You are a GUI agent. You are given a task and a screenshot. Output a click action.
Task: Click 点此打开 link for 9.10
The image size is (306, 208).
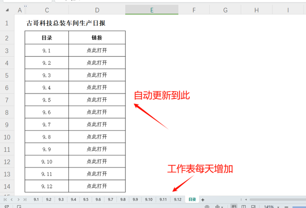pos(97,161)
